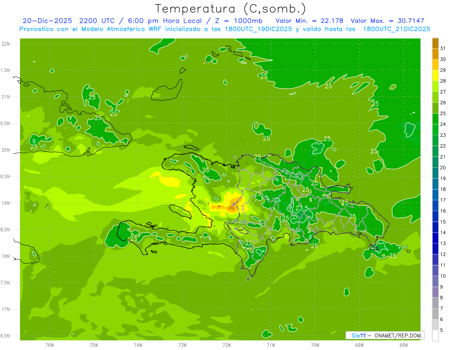This screenshot has height=350, width=453.
Task: Click longitude axis label "69W"
Action: (x=359, y=345)
